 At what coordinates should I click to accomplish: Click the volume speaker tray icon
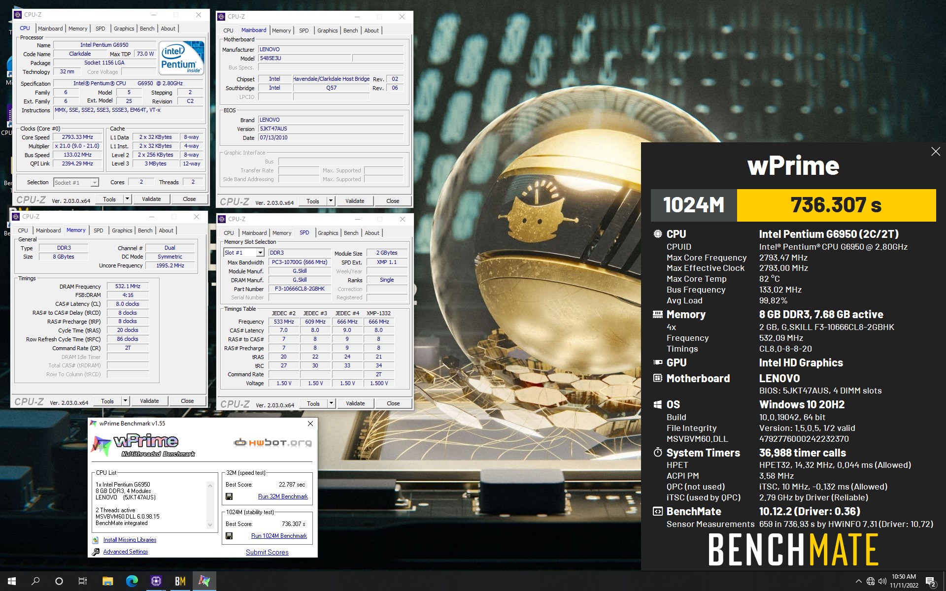[x=882, y=581]
